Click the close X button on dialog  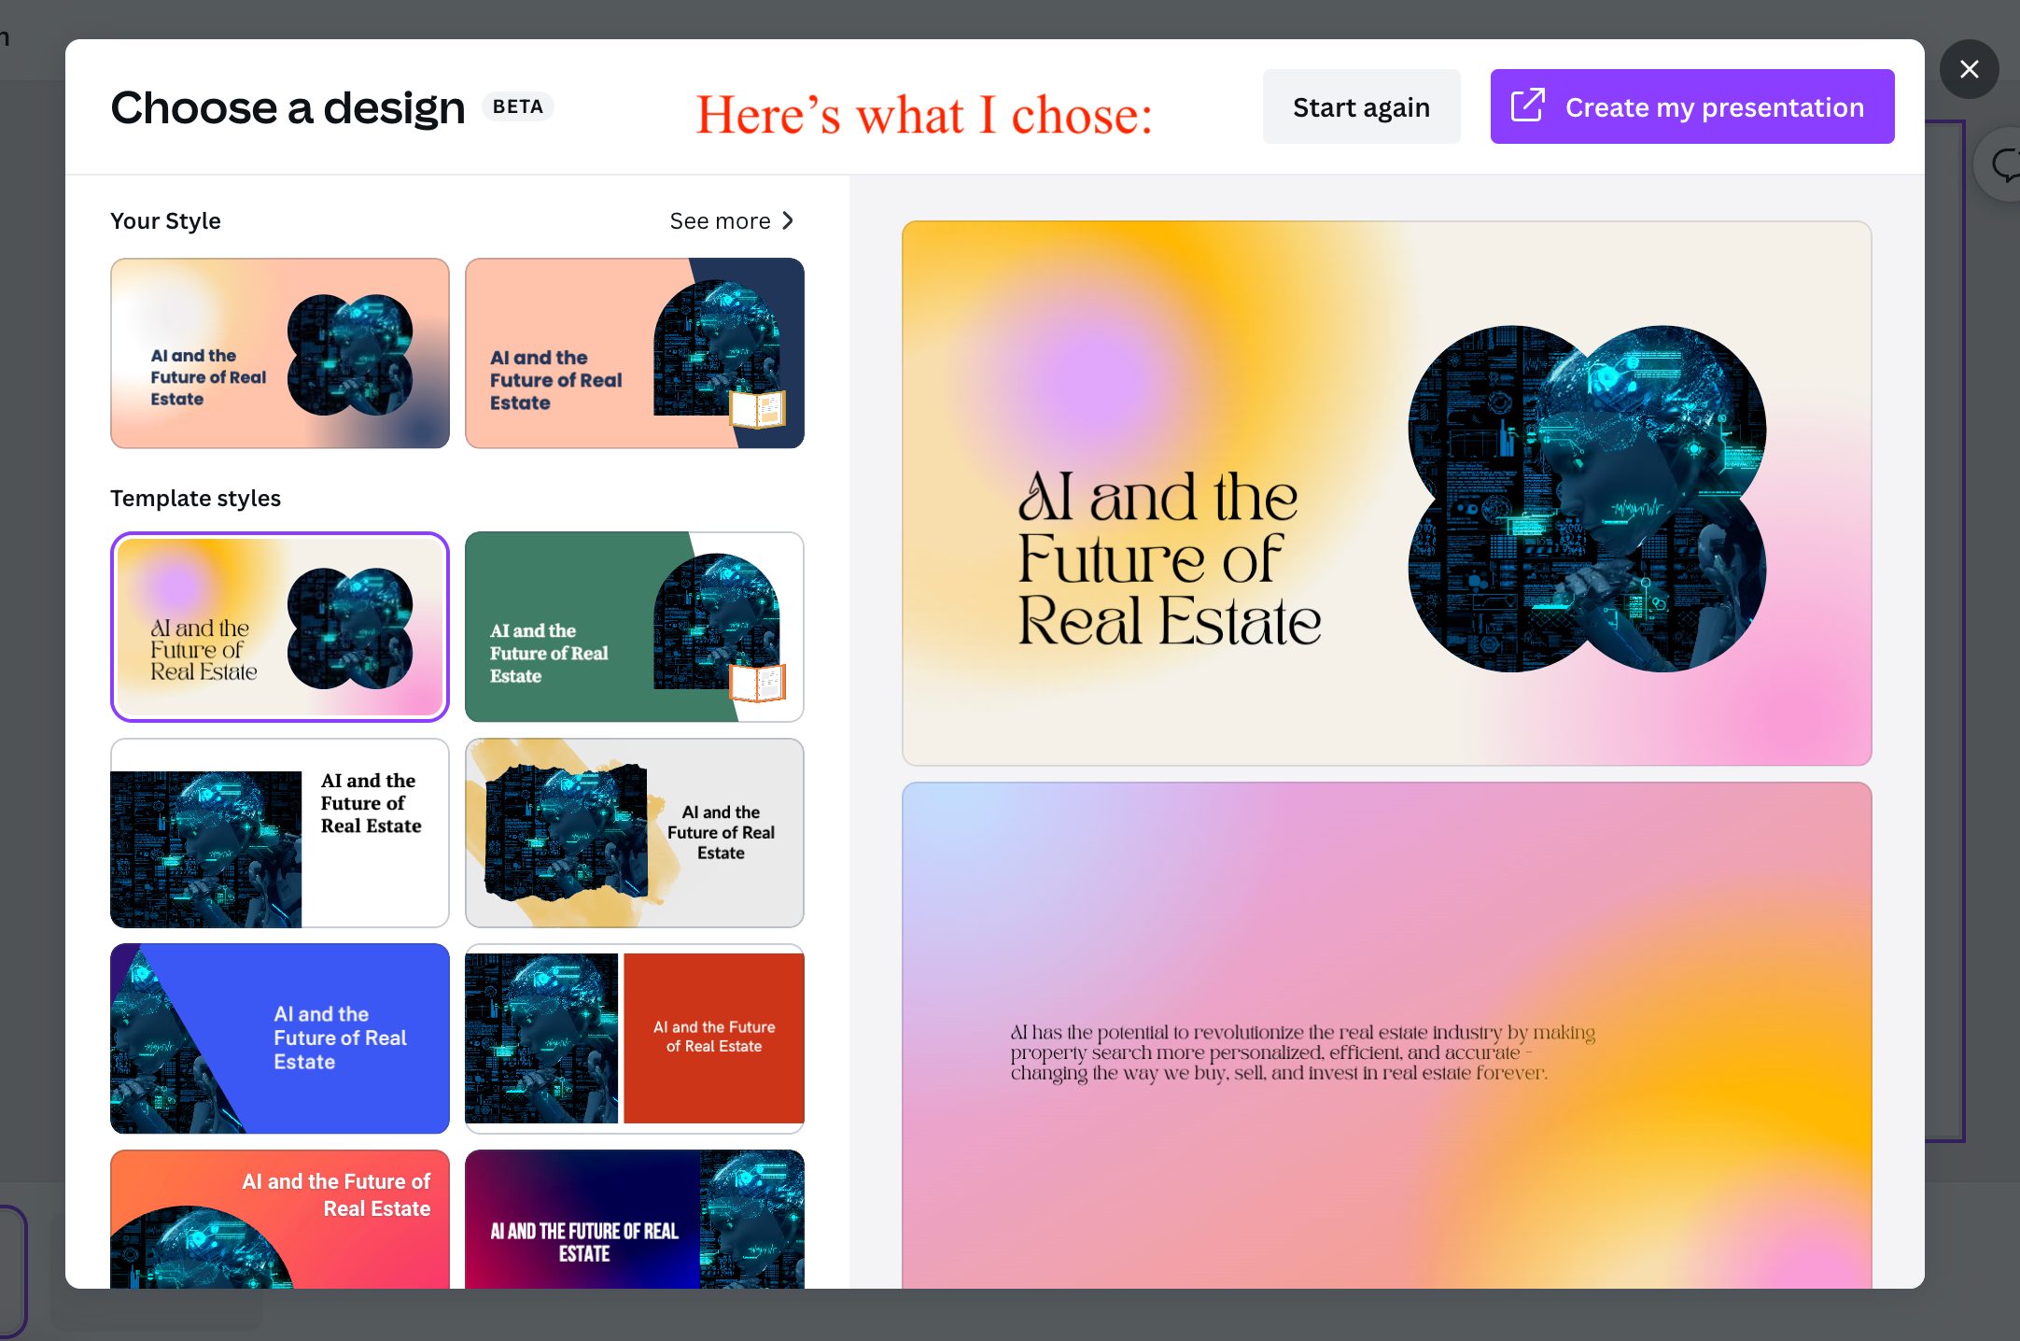[x=1969, y=69]
